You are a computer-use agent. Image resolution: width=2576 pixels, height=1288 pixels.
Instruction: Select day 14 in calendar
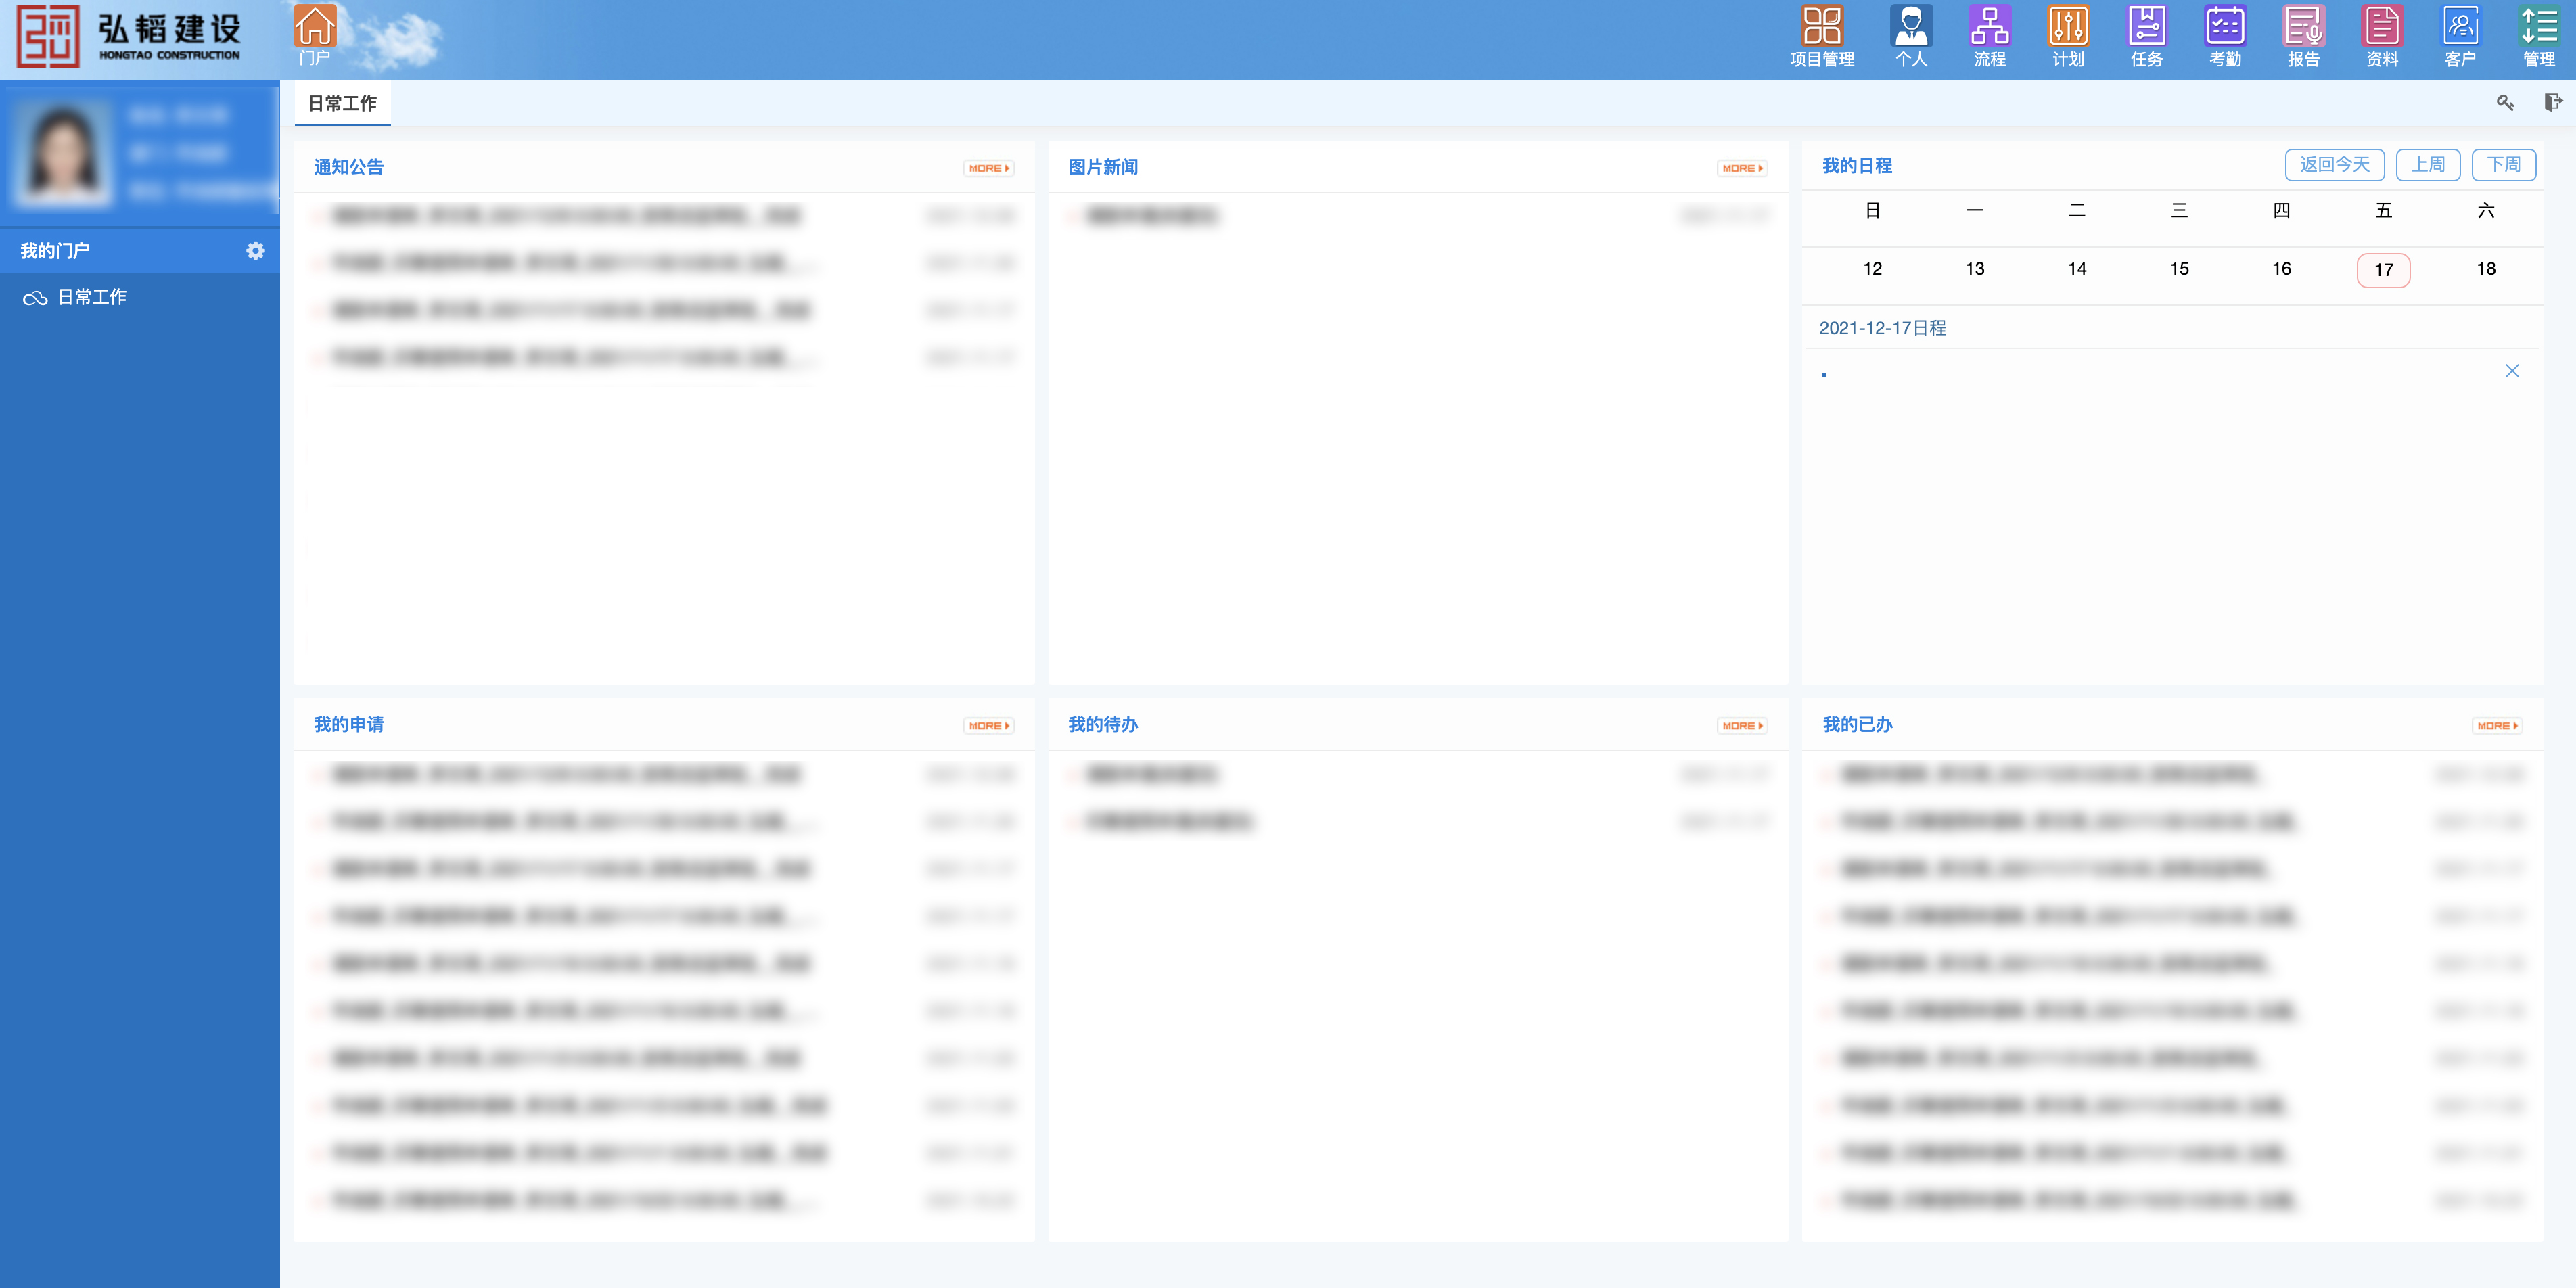(2076, 269)
